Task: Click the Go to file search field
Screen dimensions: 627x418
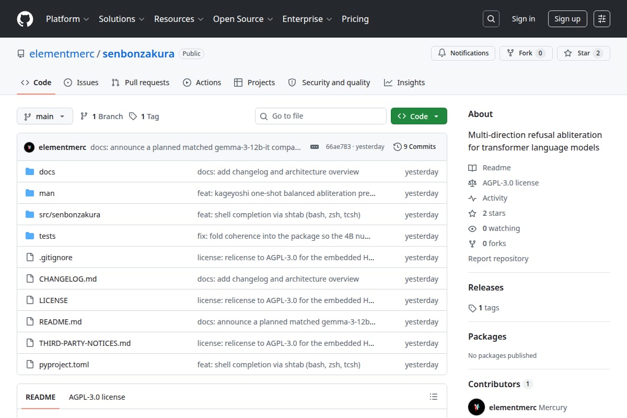Action: (x=321, y=116)
